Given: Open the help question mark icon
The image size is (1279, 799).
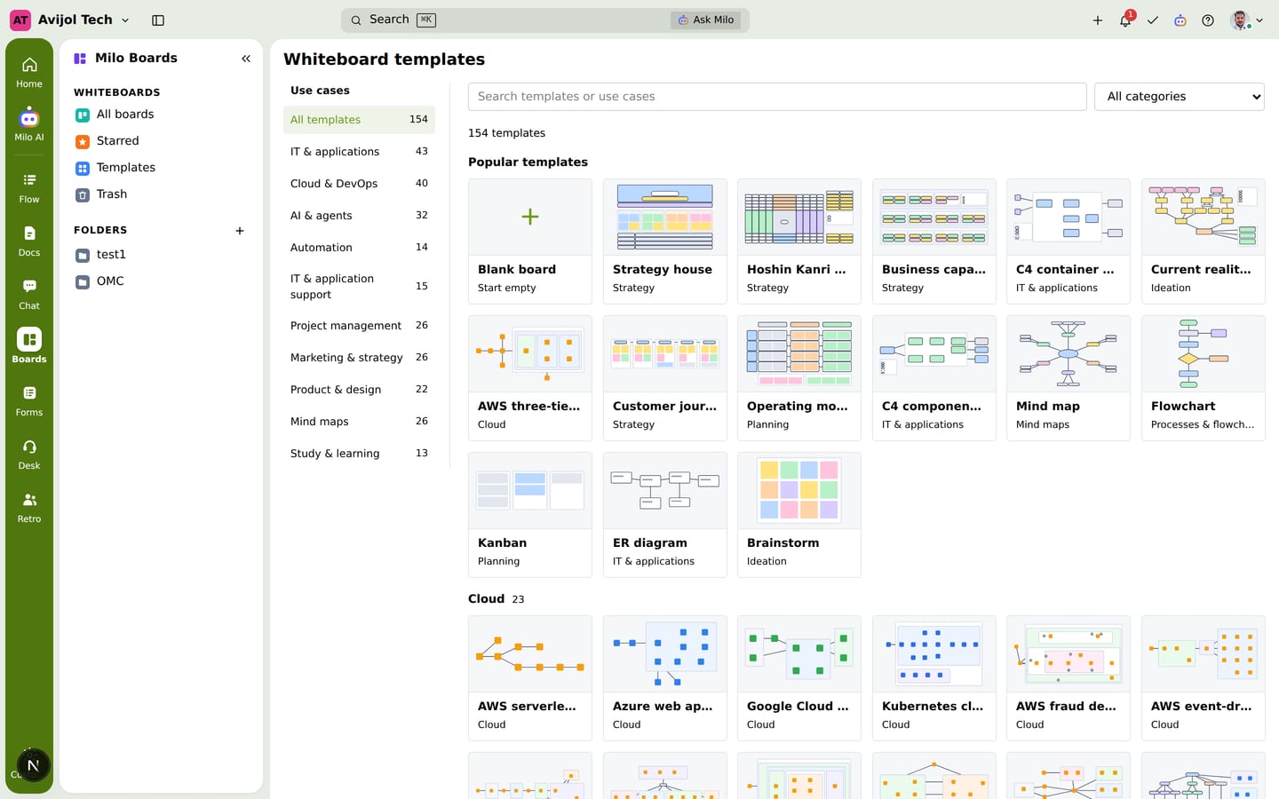Looking at the screenshot, I should (x=1208, y=20).
